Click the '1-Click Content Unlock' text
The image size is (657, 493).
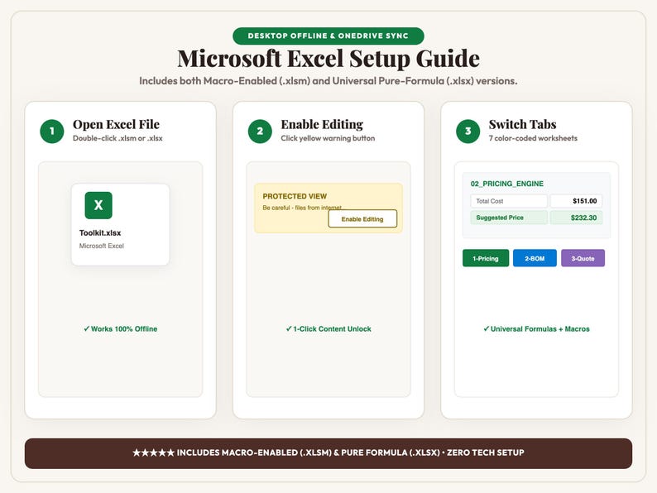point(328,329)
